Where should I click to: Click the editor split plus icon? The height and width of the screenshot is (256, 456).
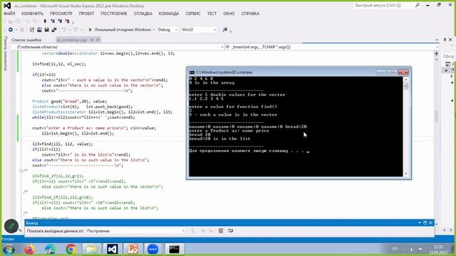pyautogui.click(x=436, y=53)
